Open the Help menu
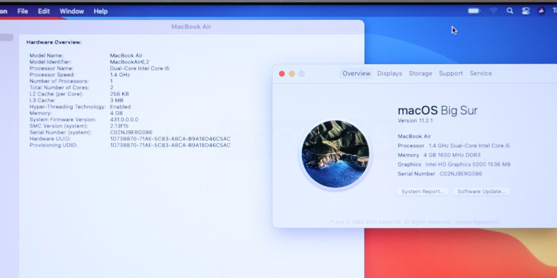This screenshot has width=557, height=278. (x=101, y=11)
